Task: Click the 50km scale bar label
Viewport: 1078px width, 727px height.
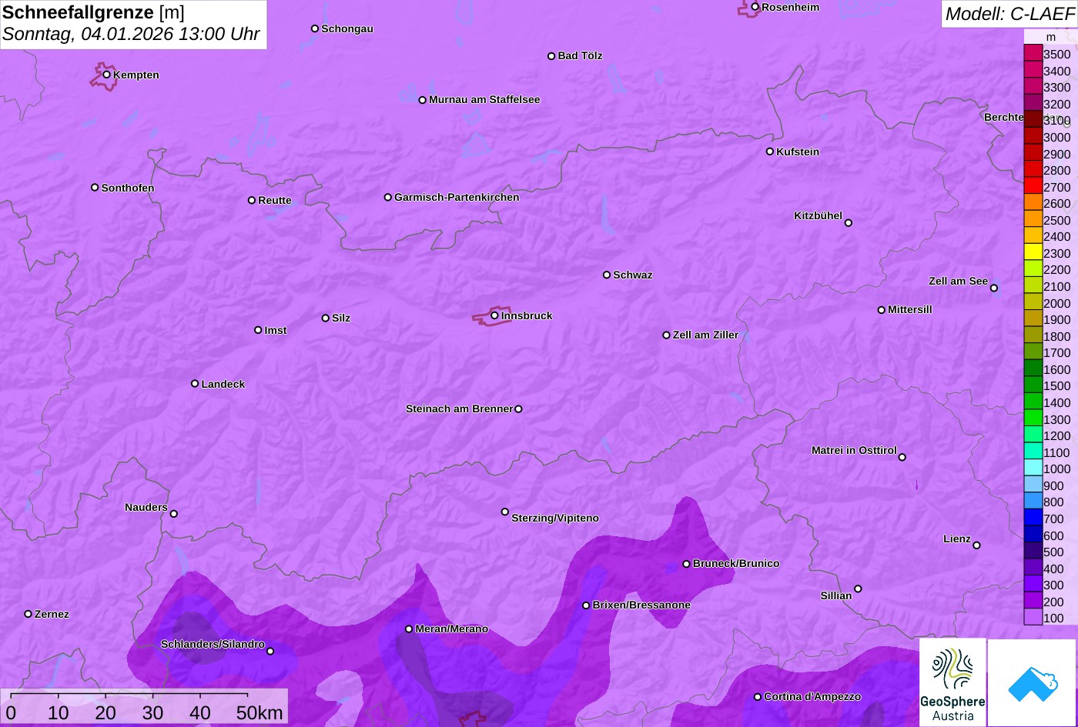Action: pyautogui.click(x=259, y=712)
